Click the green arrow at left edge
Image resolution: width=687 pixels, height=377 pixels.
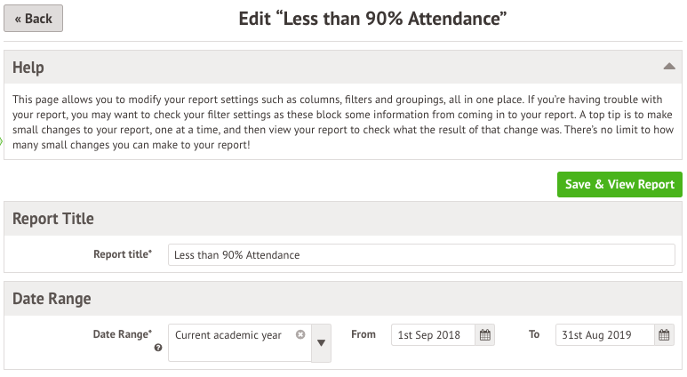point(2,141)
